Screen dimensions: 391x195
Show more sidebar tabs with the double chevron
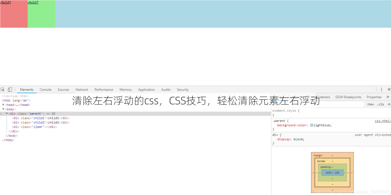388,97
